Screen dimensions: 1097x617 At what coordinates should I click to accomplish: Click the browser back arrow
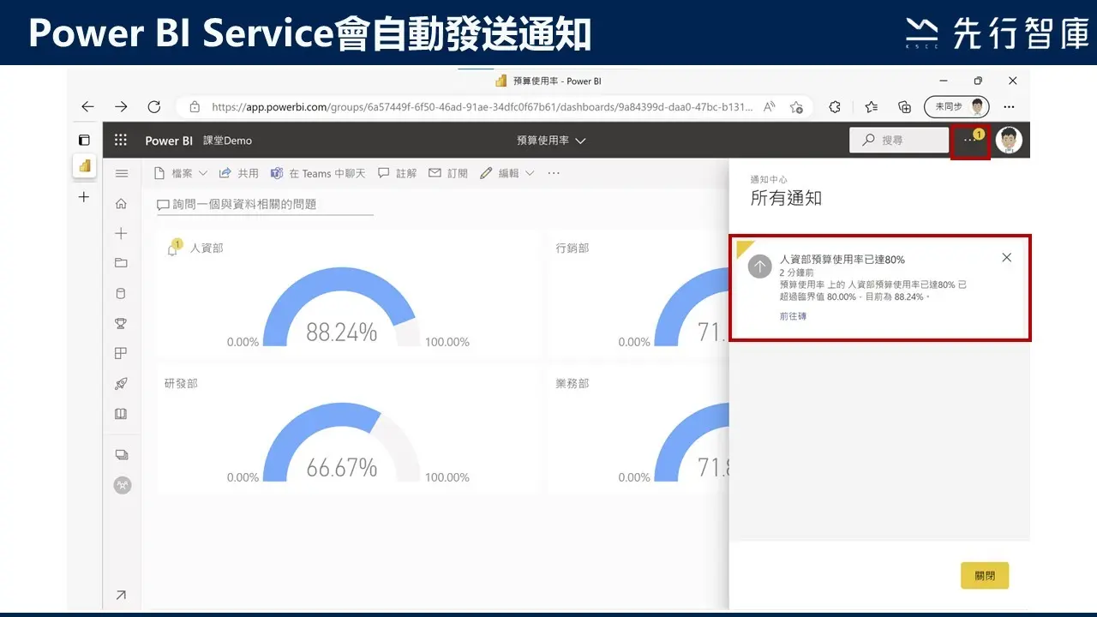(x=87, y=107)
